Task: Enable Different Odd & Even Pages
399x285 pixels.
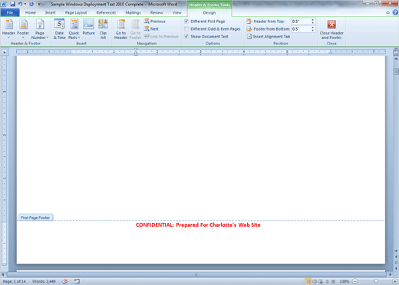Action: [186, 29]
